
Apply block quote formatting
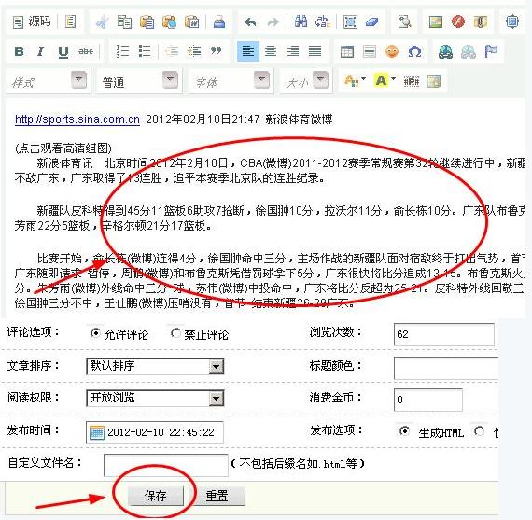pyautogui.click(x=217, y=51)
